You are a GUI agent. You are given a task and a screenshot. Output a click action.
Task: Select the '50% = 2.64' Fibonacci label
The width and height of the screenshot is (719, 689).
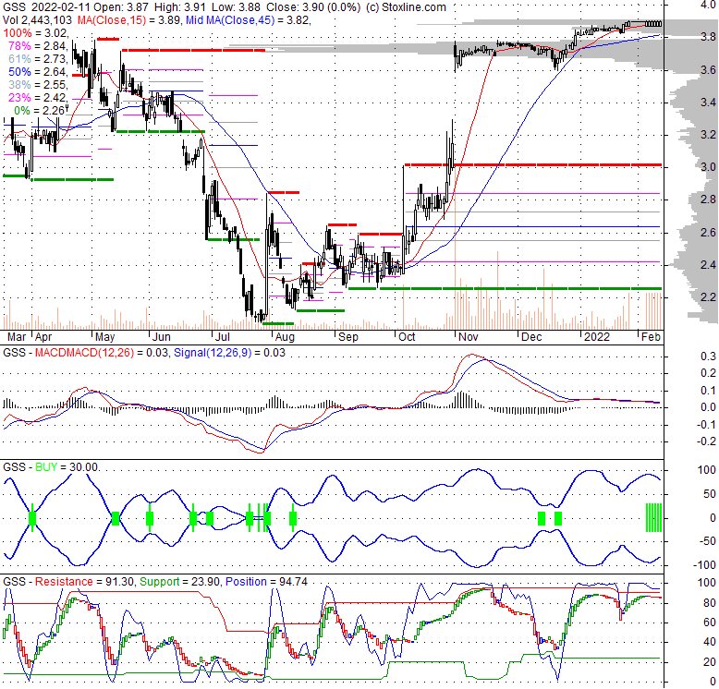click(x=38, y=72)
